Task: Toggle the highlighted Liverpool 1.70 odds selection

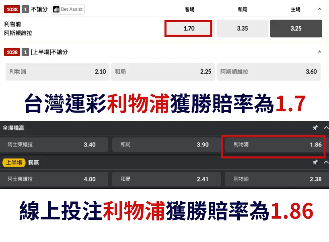Action: click(x=188, y=28)
